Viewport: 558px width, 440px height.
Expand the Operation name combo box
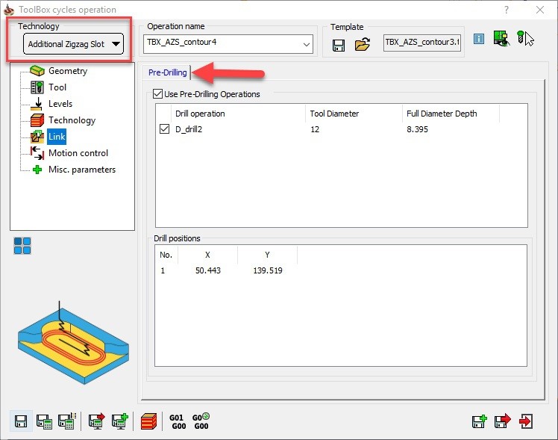point(307,44)
